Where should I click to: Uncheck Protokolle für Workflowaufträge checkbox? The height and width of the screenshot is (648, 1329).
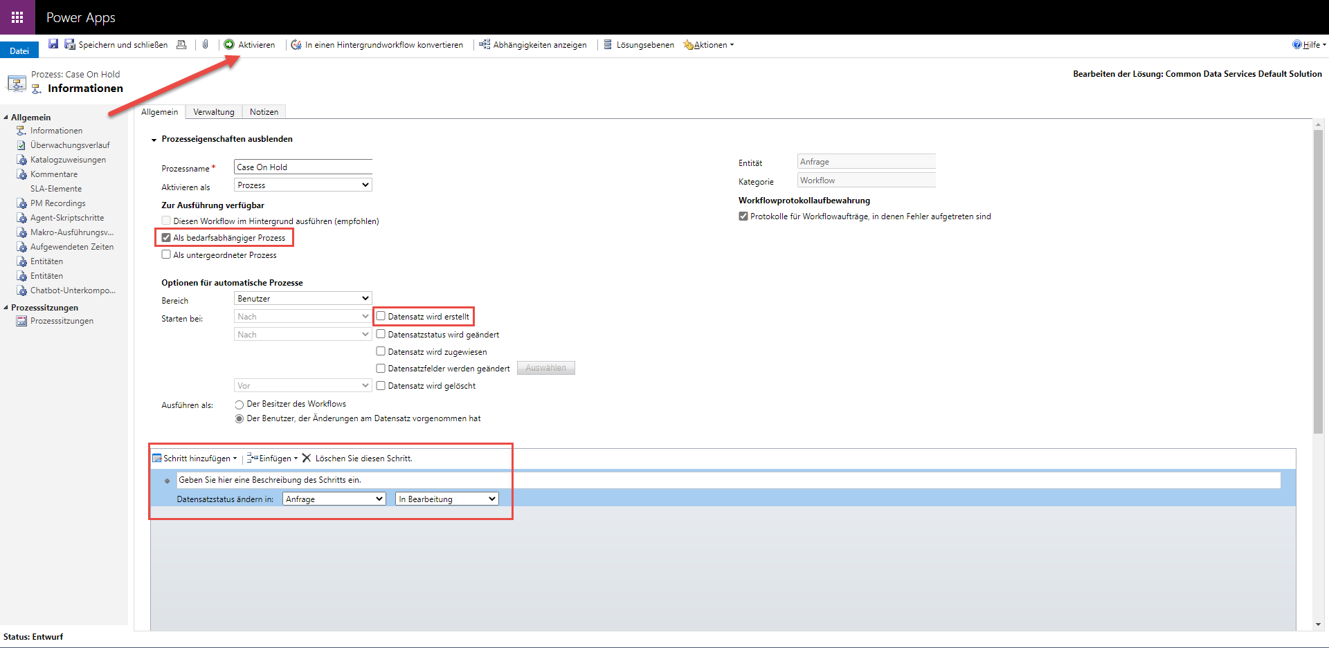[743, 216]
